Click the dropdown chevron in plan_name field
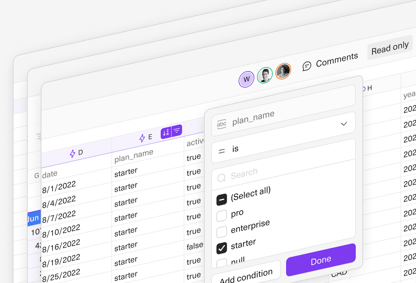 pyautogui.click(x=344, y=124)
